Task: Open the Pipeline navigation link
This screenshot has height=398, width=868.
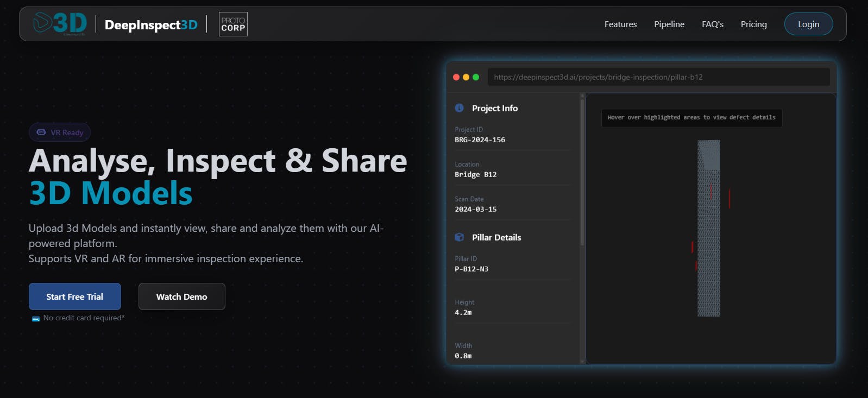Action: pyautogui.click(x=669, y=24)
